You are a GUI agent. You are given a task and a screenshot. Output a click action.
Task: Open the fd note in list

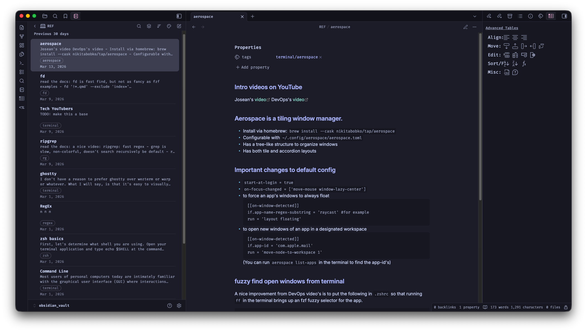pyautogui.click(x=105, y=88)
